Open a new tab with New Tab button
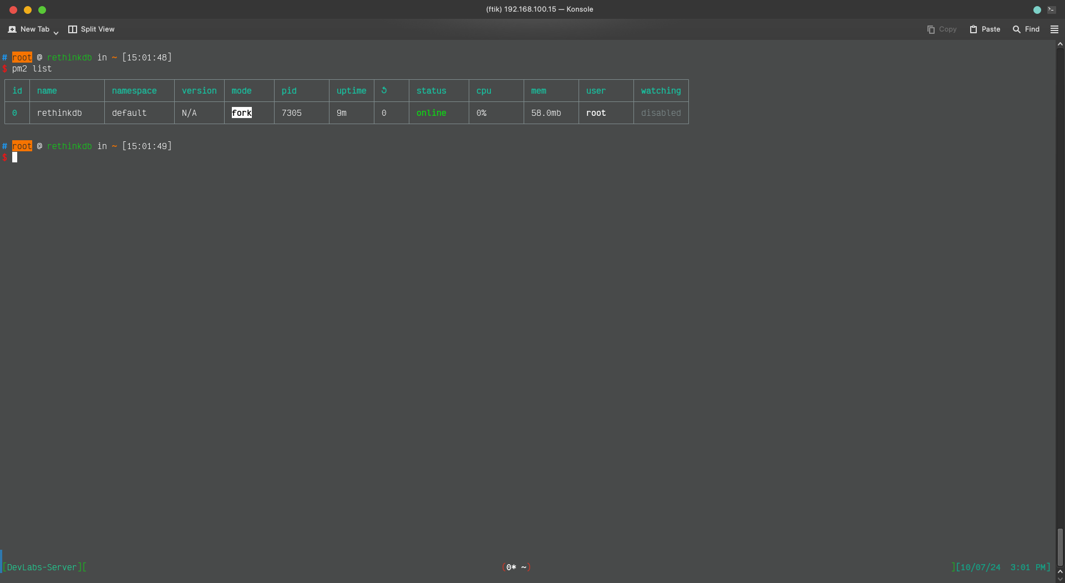1065x583 pixels. pyautogui.click(x=29, y=29)
